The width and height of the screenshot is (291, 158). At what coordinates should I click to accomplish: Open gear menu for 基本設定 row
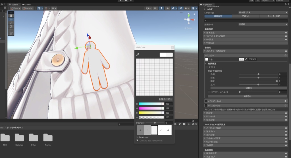286,33
